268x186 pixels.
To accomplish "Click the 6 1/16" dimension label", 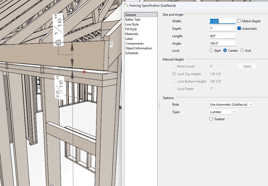I will 58,30.
